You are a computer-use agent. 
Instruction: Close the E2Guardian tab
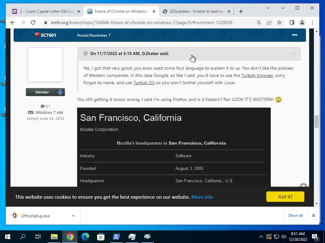point(229,11)
